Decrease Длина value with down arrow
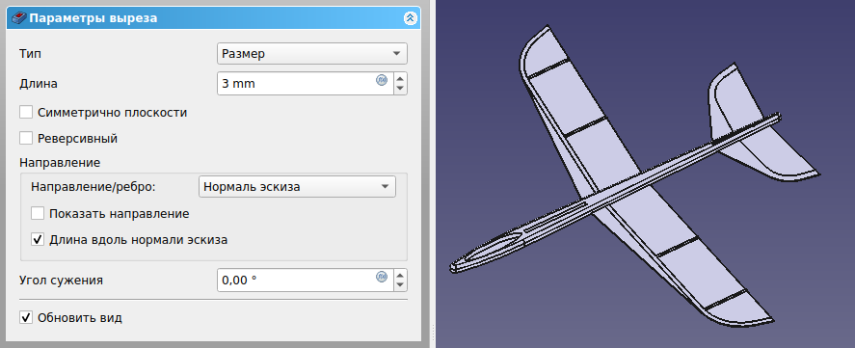This screenshot has height=348, width=855. (400, 89)
